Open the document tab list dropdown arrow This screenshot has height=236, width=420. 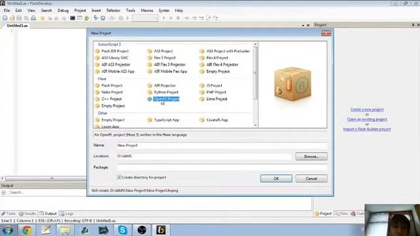(x=303, y=26)
